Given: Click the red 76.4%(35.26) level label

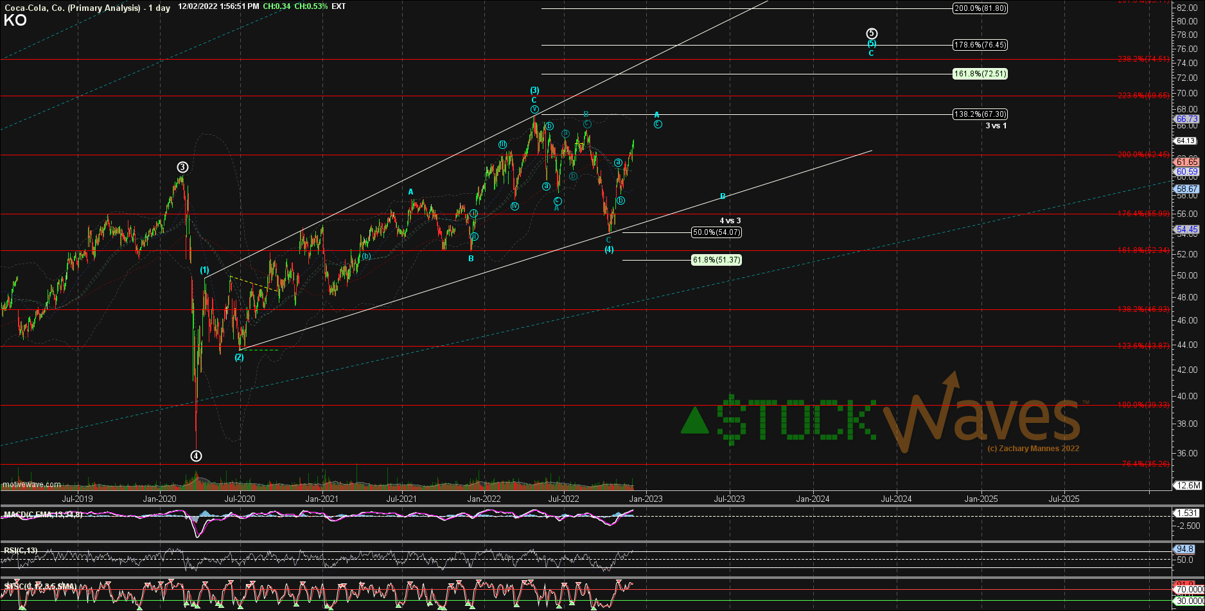Looking at the screenshot, I should tap(1145, 464).
